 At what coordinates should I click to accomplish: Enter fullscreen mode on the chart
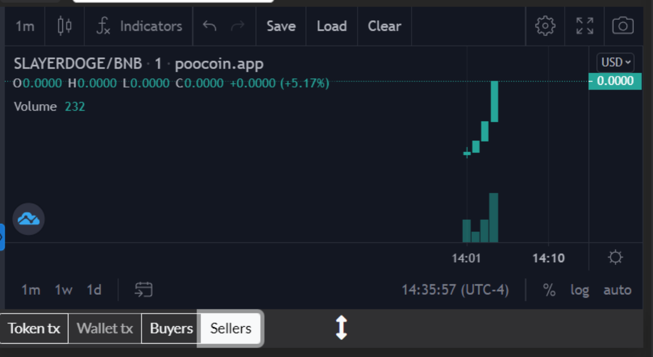585,26
